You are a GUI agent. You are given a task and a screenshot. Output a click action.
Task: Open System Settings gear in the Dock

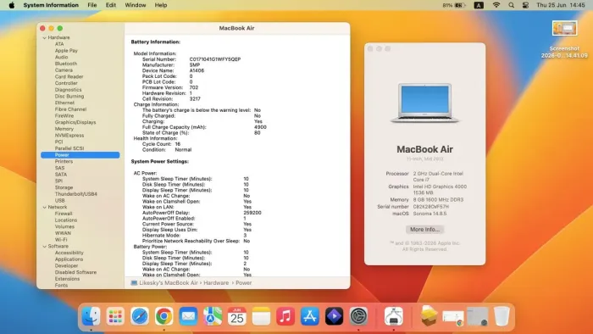358,316
